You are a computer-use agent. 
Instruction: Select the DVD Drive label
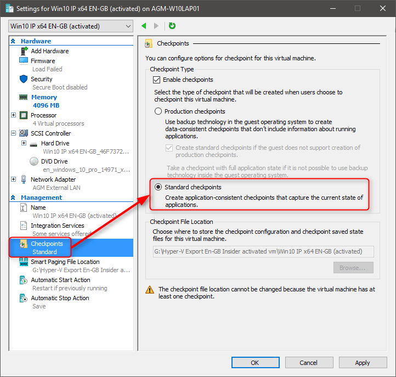coord(54,161)
